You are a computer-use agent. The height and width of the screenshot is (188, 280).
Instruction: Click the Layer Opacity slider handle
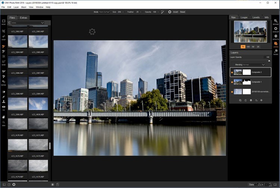269,61
